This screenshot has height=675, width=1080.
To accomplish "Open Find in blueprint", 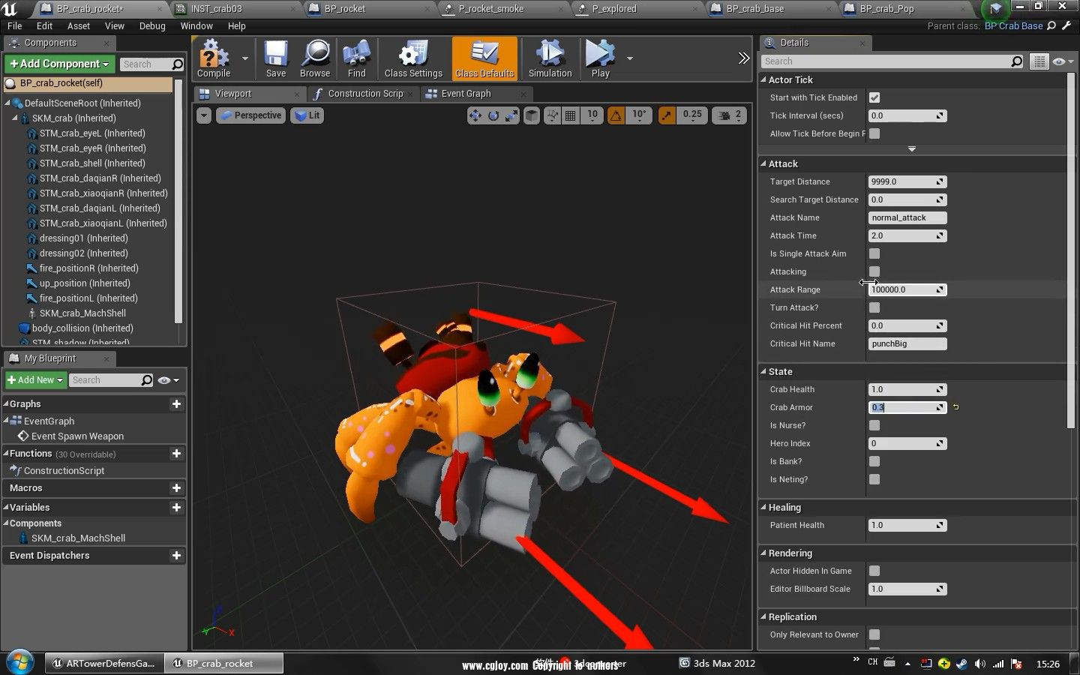I will 356,58.
